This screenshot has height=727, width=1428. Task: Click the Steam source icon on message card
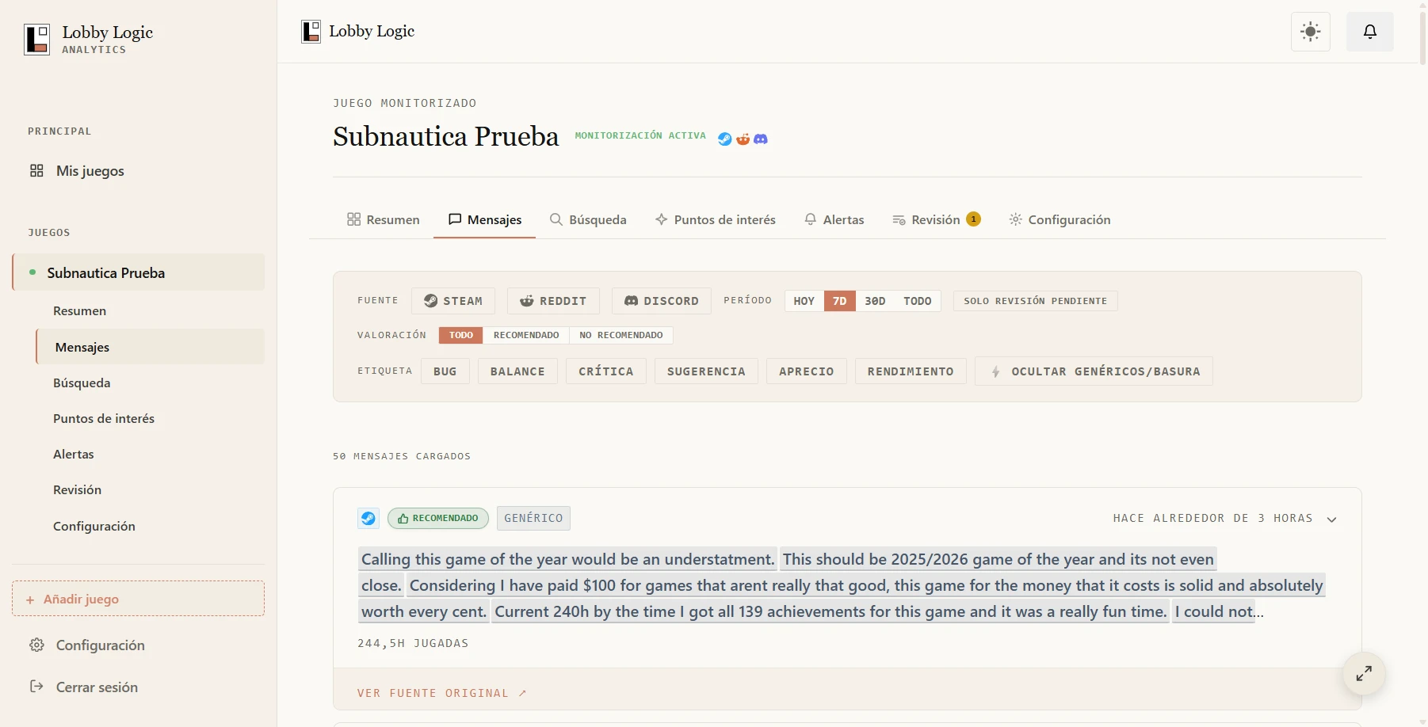pos(368,518)
